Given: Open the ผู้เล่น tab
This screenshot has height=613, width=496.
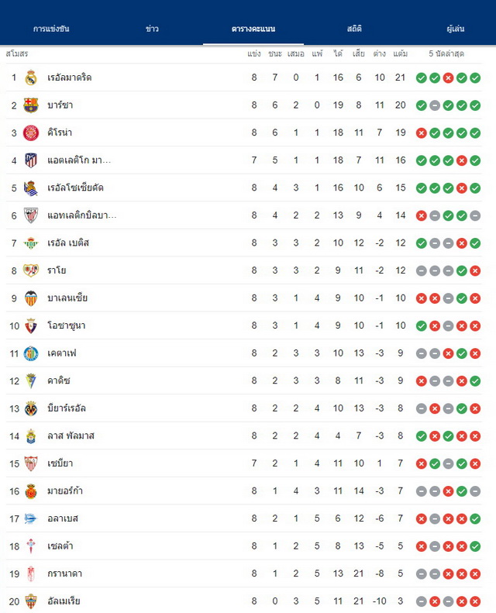Looking at the screenshot, I should tap(456, 29).
